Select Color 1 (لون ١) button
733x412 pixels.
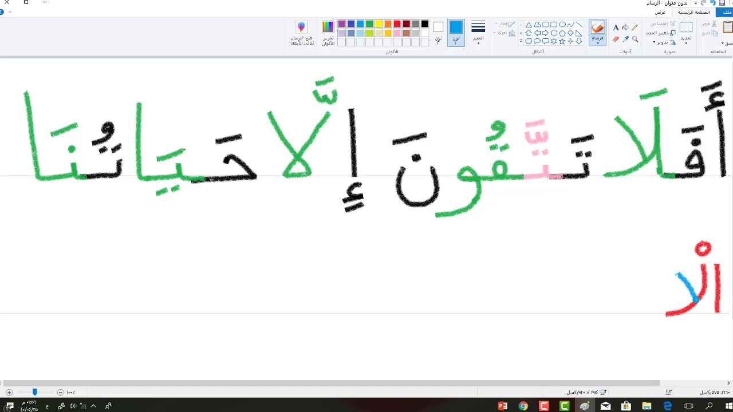coord(456,33)
